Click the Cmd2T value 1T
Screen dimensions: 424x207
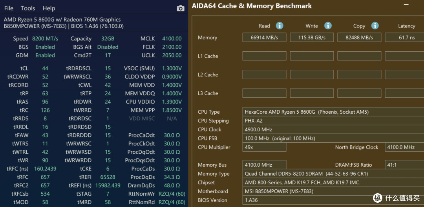(x=108, y=55)
